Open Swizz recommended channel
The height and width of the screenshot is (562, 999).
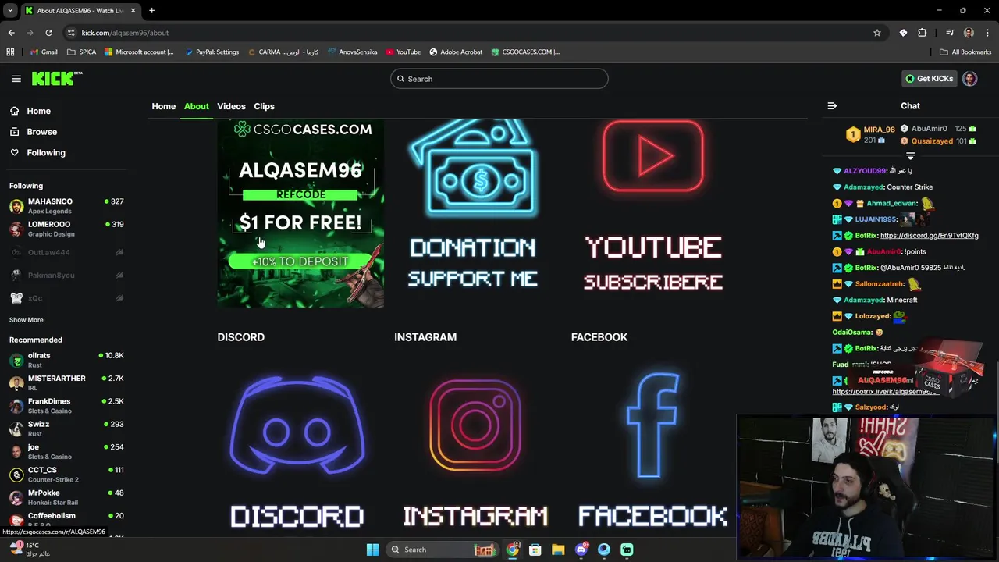pos(66,429)
